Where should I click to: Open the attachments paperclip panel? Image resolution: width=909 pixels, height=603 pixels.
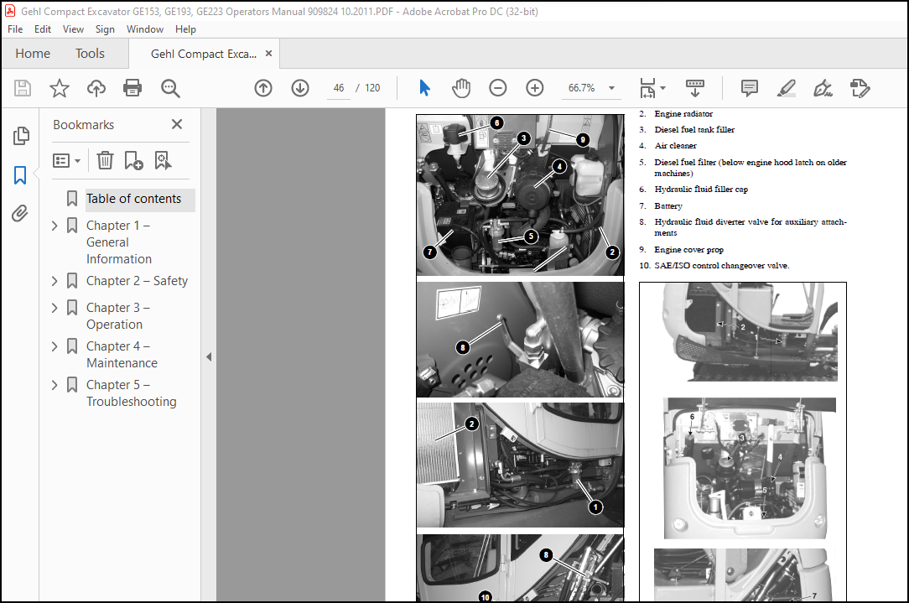tap(20, 213)
